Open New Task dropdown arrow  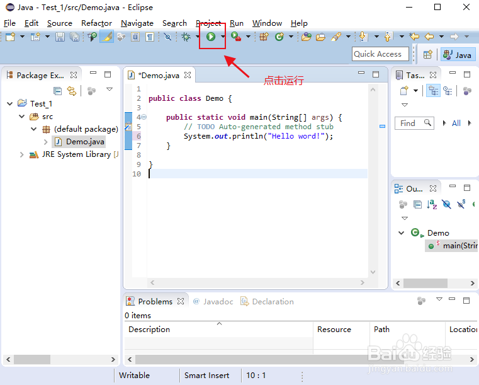(x=416, y=91)
